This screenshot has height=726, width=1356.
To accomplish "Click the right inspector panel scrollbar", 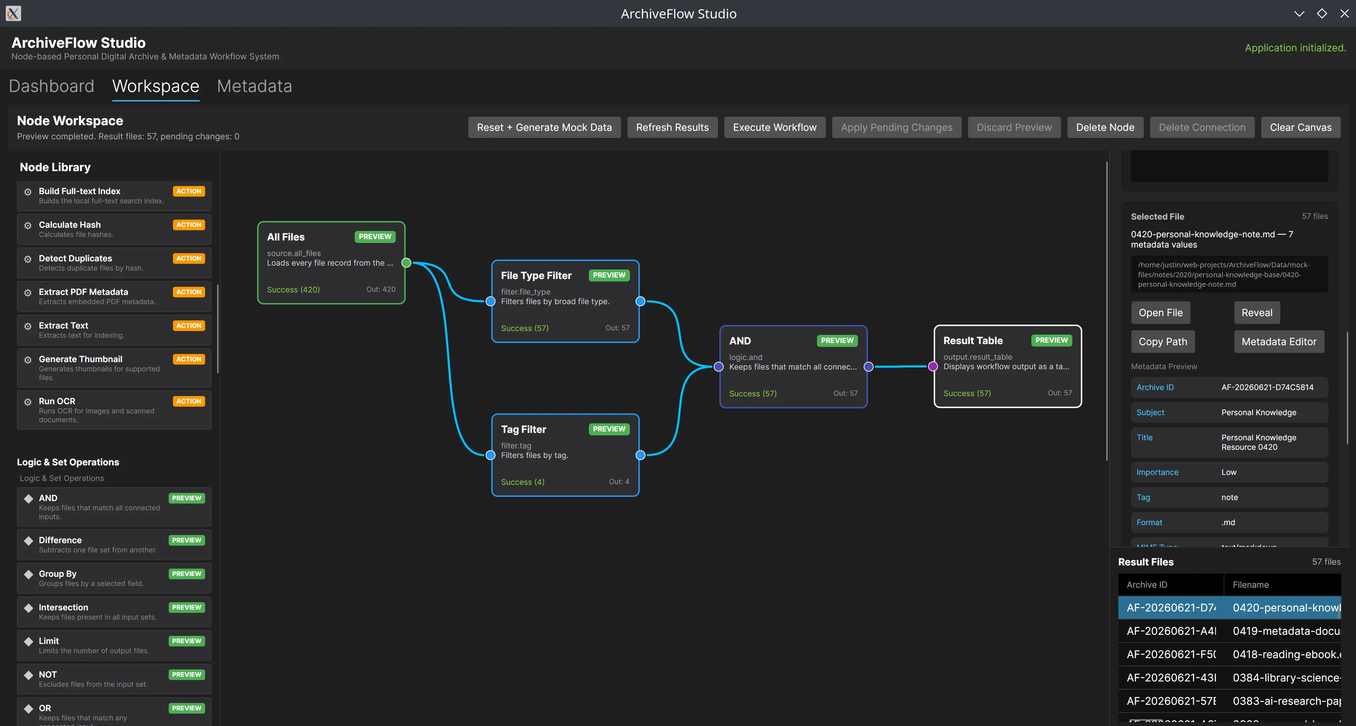I will (1347, 388).
